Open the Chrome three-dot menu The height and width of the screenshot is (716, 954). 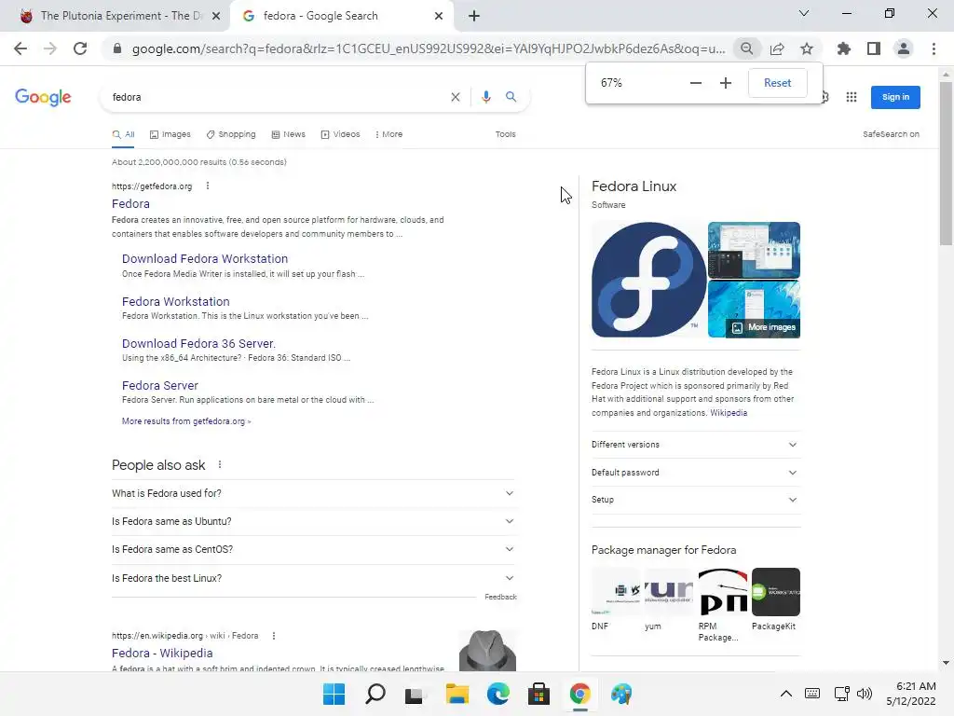[934, 48]
